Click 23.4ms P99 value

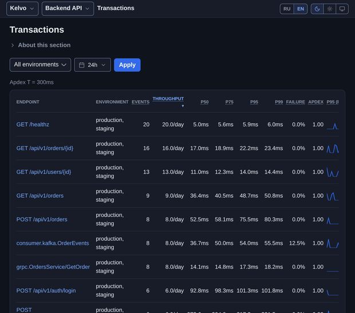coord(274,148)
